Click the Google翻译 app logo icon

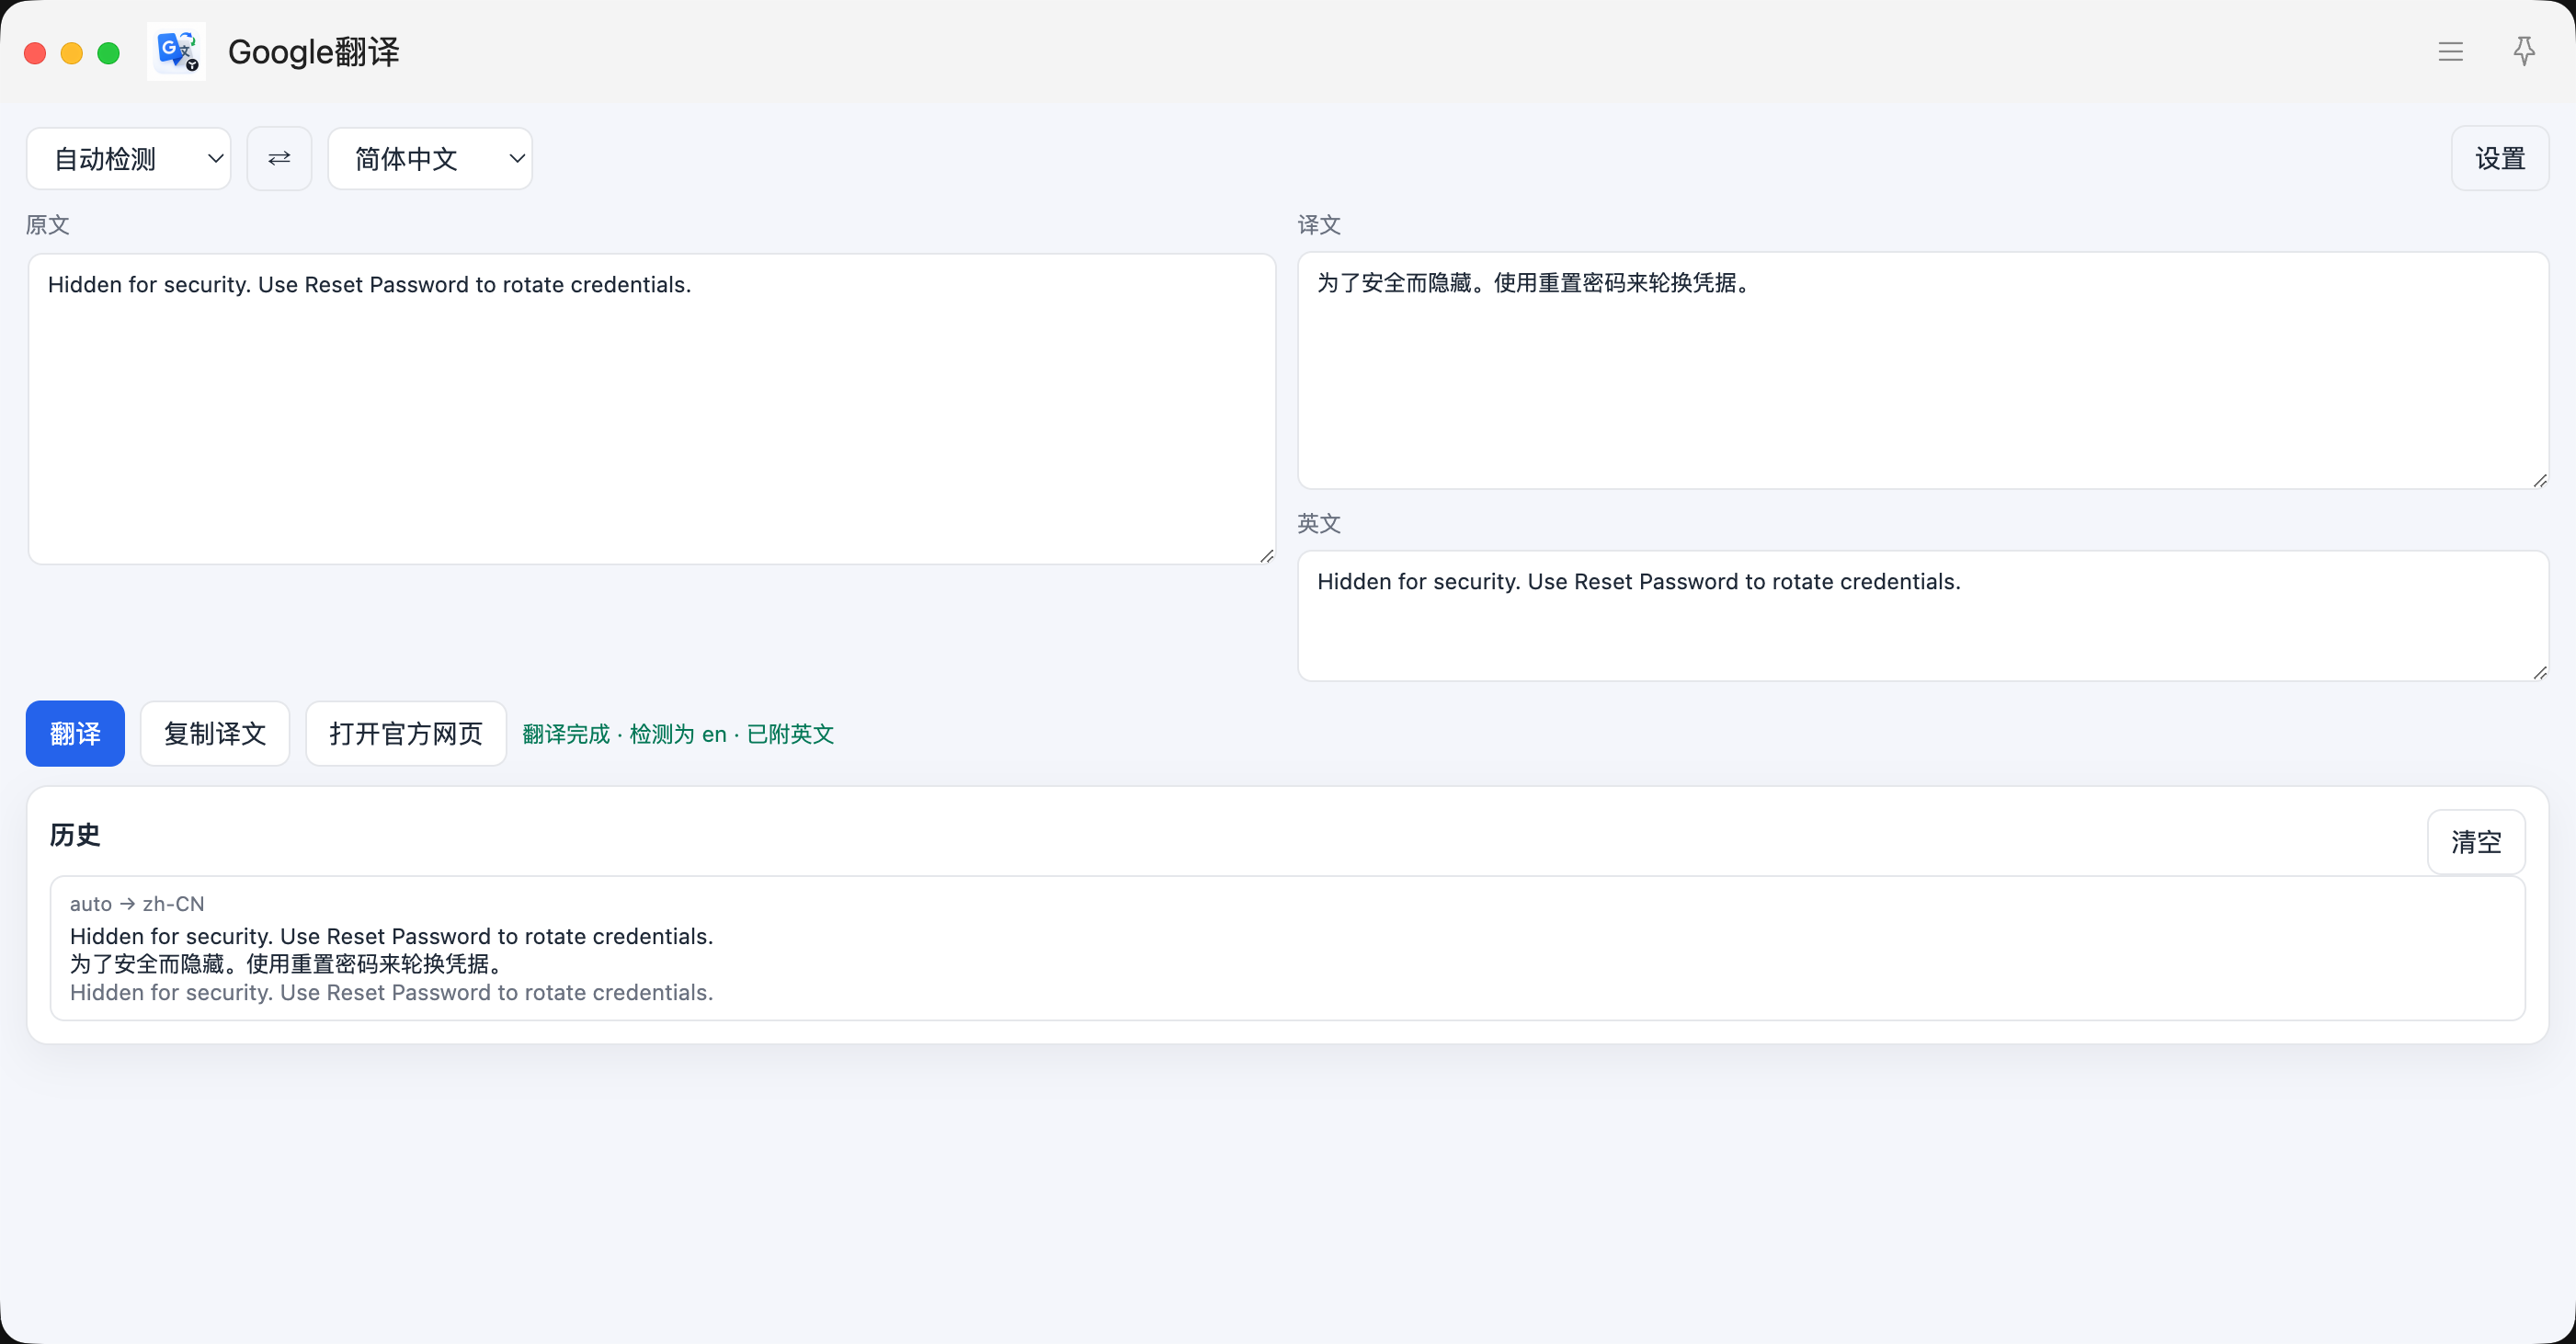coord(176,51)
